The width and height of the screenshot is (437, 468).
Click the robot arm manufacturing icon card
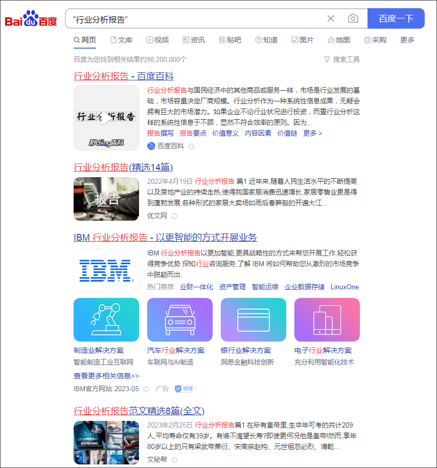click(x=106, y=320)
